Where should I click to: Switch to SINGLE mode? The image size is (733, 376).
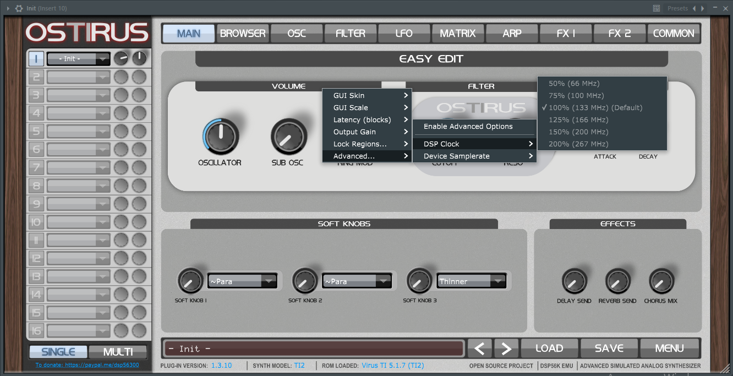click(58, 352)
